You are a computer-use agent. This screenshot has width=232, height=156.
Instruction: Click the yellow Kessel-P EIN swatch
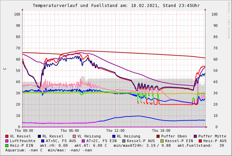(163, 141)
